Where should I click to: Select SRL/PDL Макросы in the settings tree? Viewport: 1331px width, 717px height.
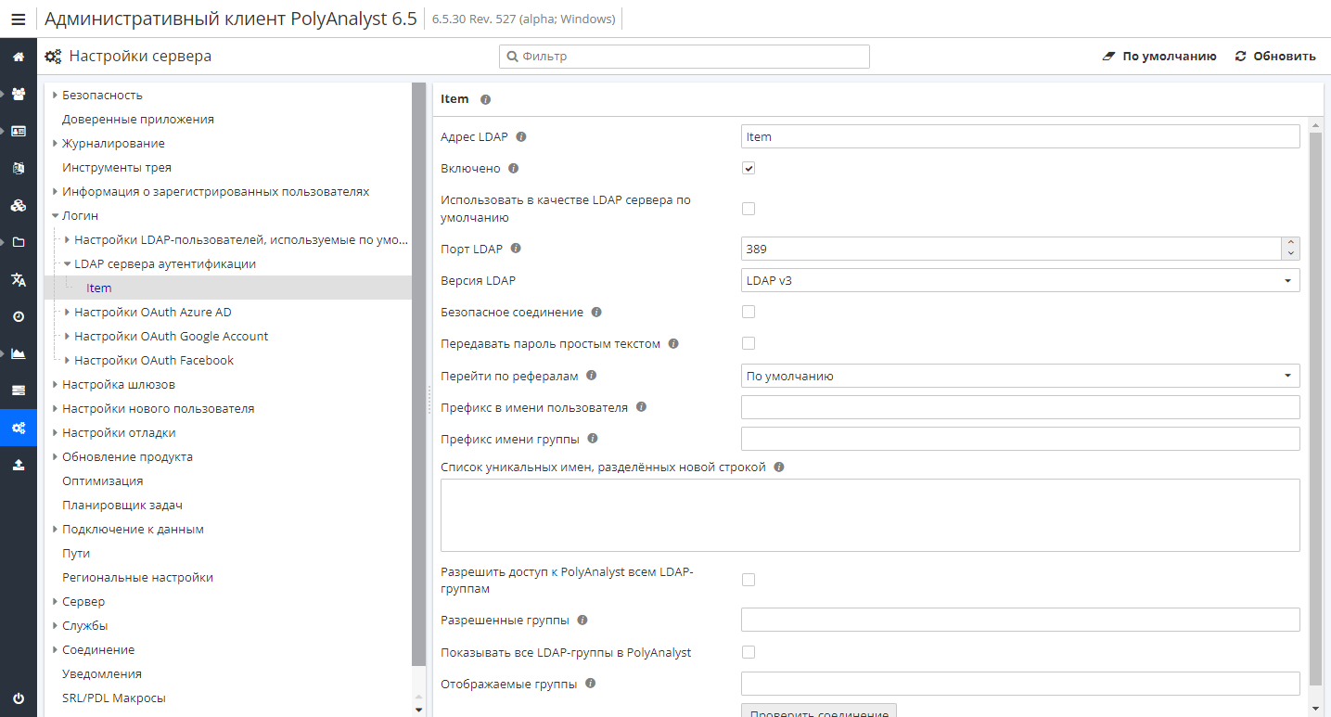[114, 698]
